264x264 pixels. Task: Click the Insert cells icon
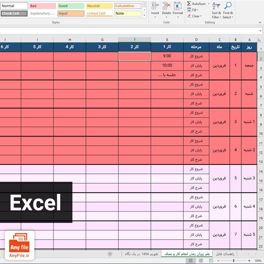155,6
